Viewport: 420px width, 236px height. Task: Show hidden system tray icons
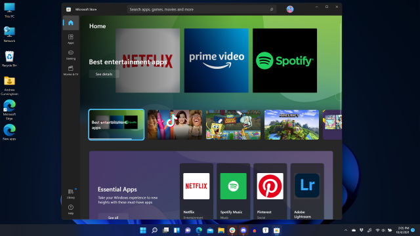point(346,230)
